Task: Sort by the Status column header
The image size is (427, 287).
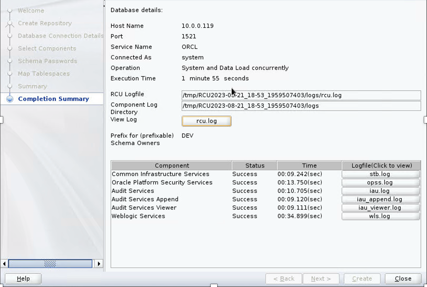Action: (255, 166)
